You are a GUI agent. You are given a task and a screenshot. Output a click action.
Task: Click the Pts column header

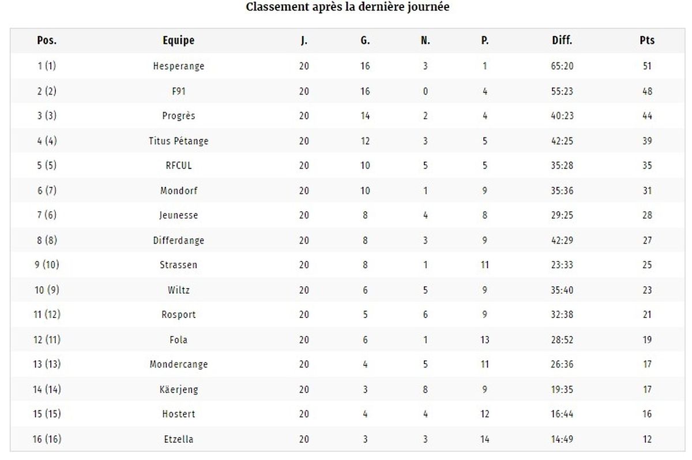(x=647, y=40)
